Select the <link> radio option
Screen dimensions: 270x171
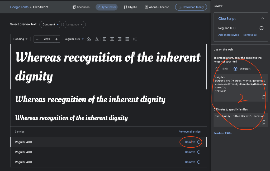[217, 69]
